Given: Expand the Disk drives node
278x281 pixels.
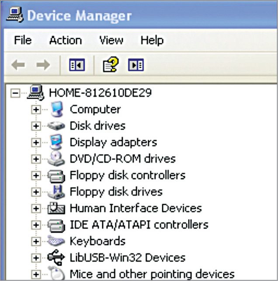Looking at the screenshot, I should [36, 126].
